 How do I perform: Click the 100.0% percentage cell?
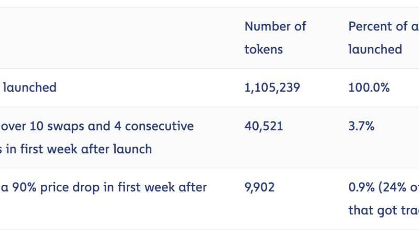pyautogui.click(x=369, y=87)
